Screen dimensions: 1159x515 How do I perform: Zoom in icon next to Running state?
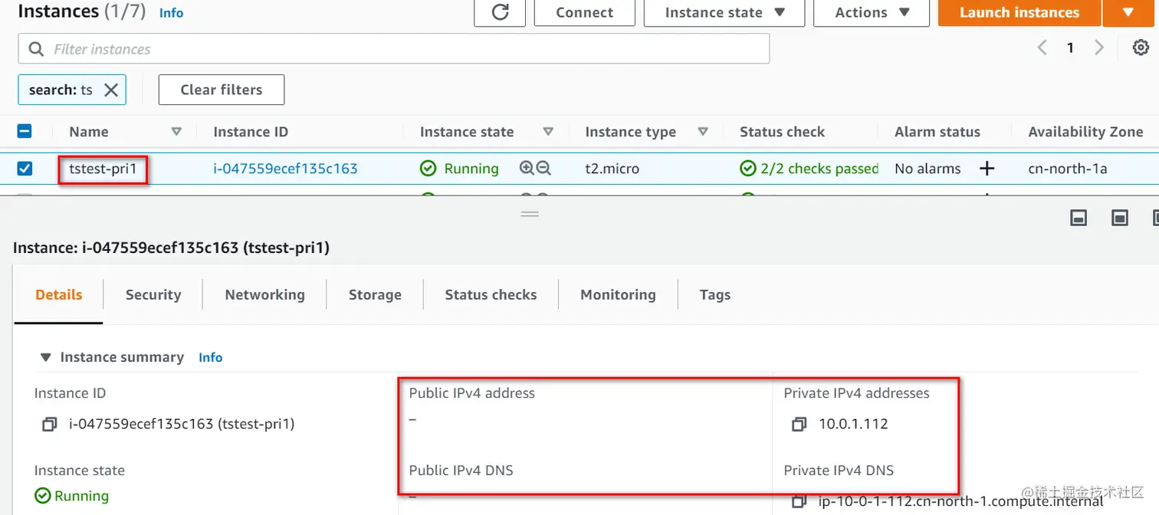(527, 168)
